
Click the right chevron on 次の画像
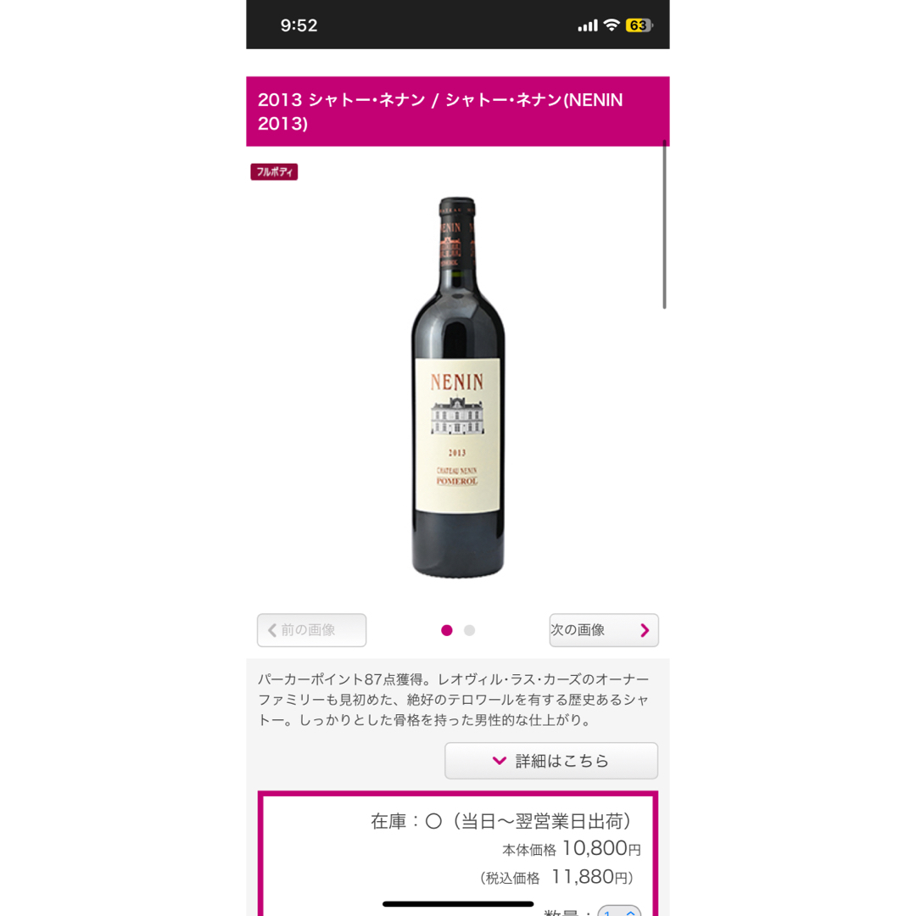(645, 630)
